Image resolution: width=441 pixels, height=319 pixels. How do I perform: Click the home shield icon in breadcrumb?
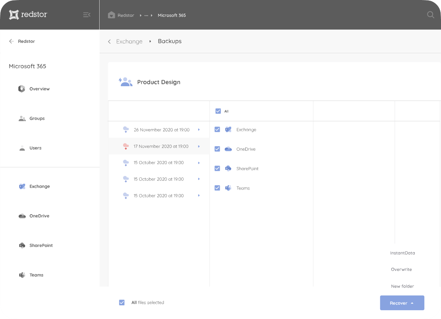[111, 15]
